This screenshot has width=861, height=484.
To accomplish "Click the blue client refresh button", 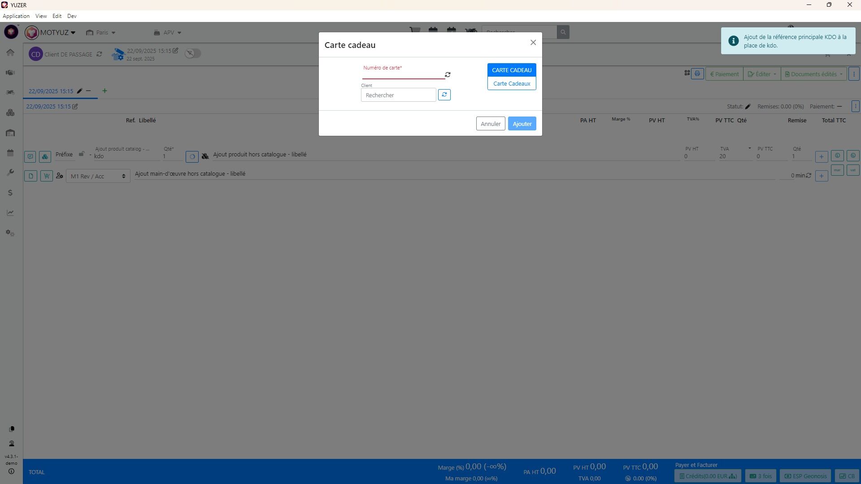I will click(444, 95).
